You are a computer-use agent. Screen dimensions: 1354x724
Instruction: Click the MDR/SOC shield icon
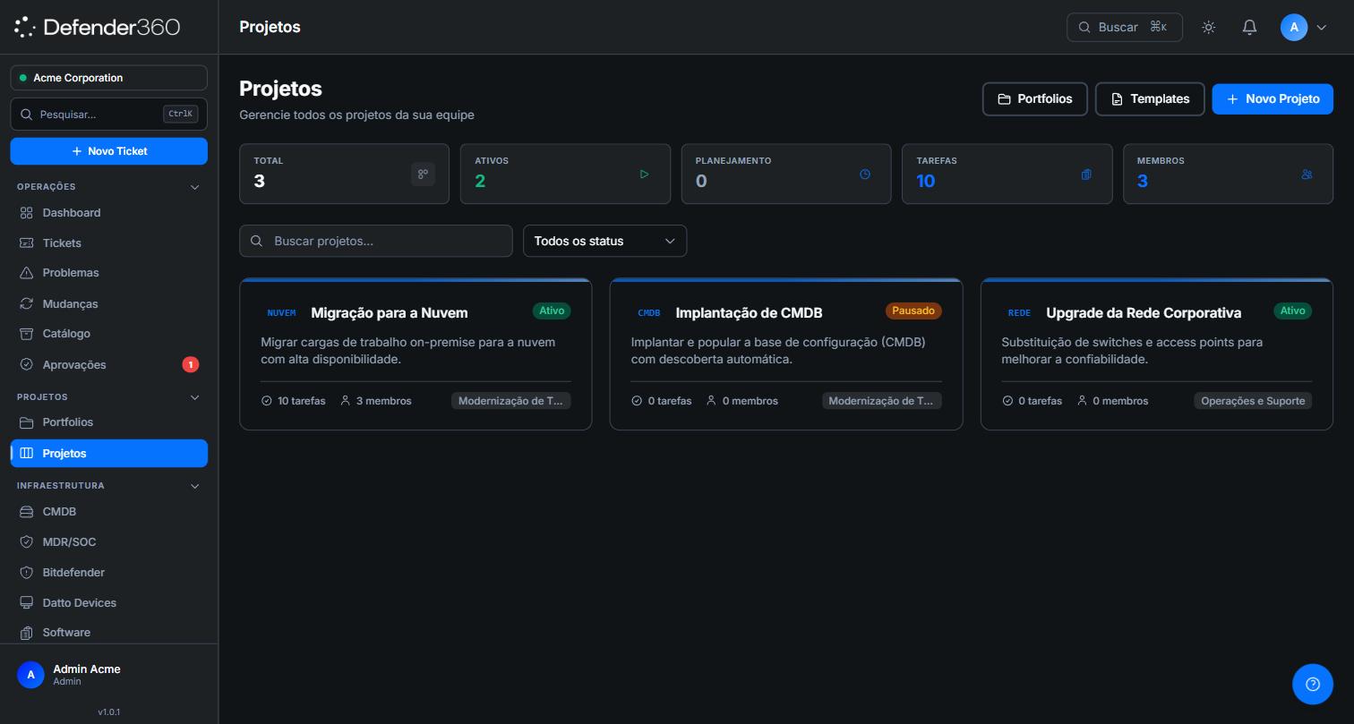pos(26,542)
